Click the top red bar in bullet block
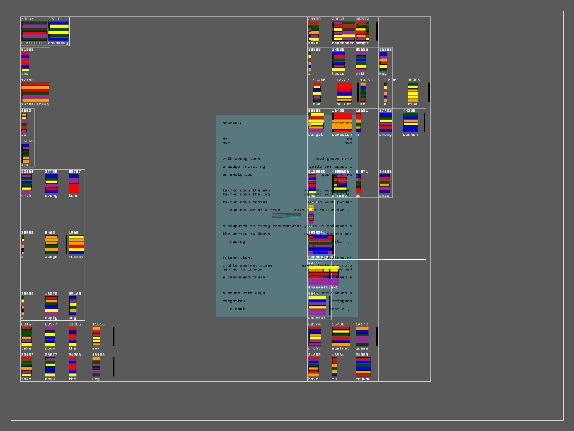This screenshot has width=574, height=431. pos(344,84)
